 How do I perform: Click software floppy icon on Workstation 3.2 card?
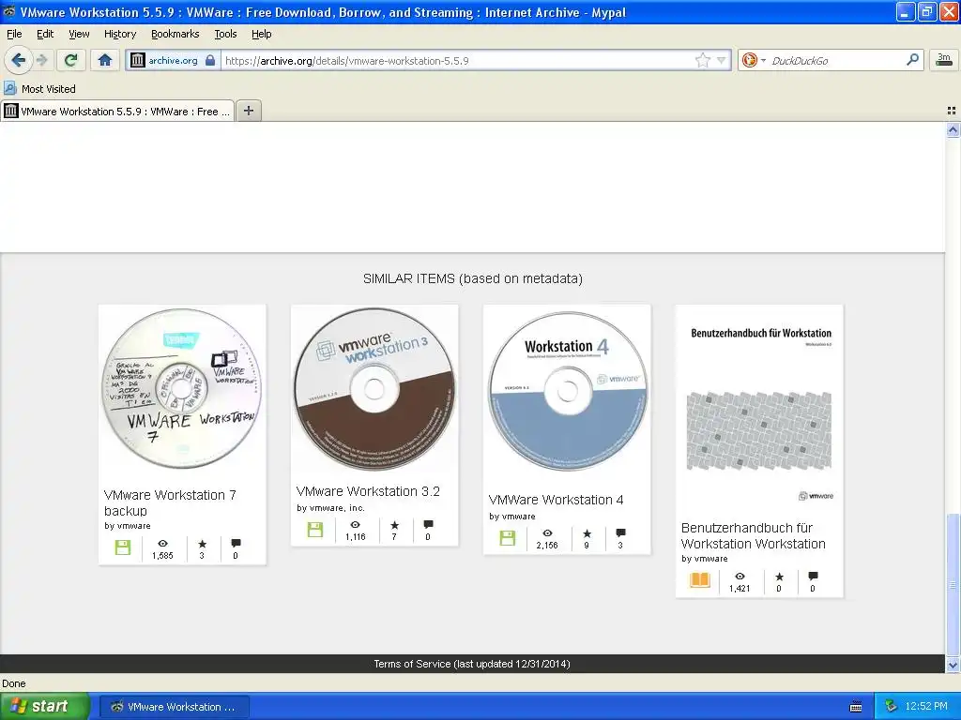(315, 530)
